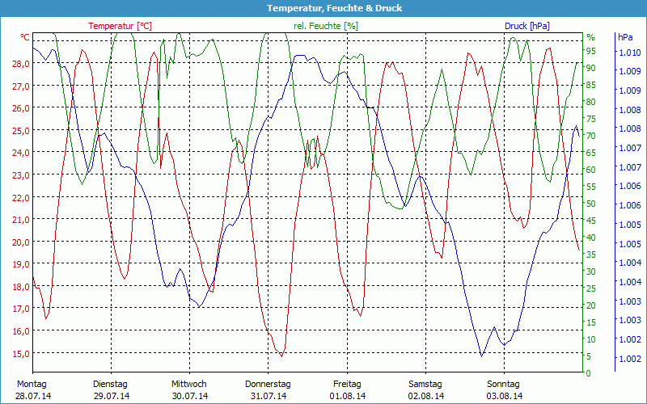
Task: Click the 16,0 temperature axis value
Action: click(x=21, y=331)
